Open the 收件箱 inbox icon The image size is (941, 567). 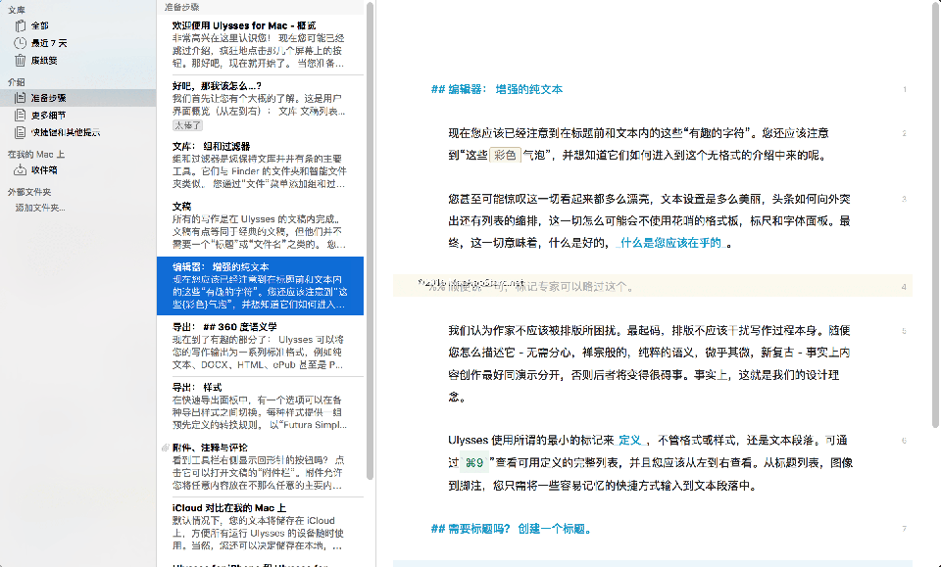point(21,169)
